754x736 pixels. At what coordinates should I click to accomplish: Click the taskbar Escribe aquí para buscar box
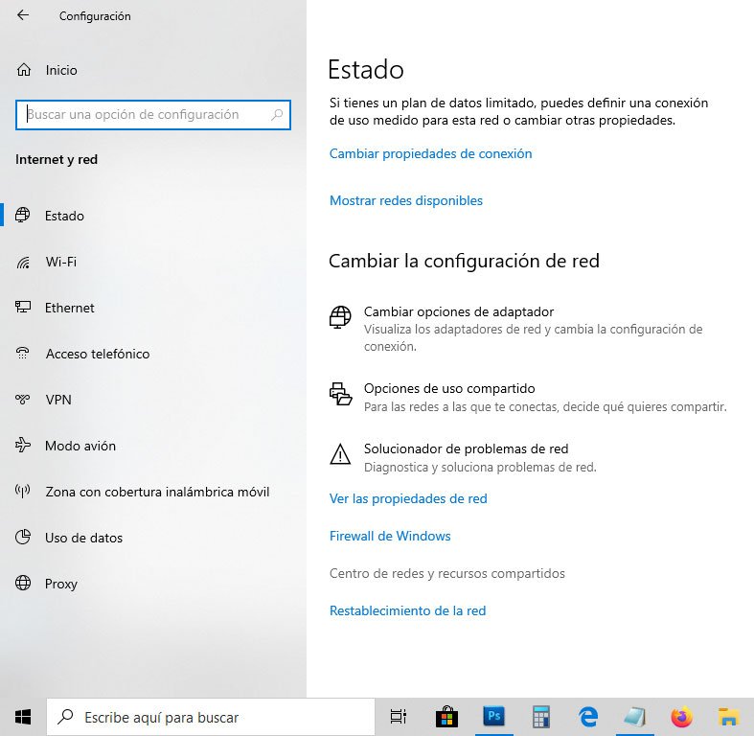coord(210,717)
